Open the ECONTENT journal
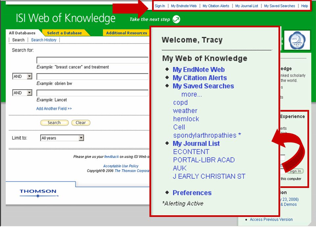 [x=191, y=152]
